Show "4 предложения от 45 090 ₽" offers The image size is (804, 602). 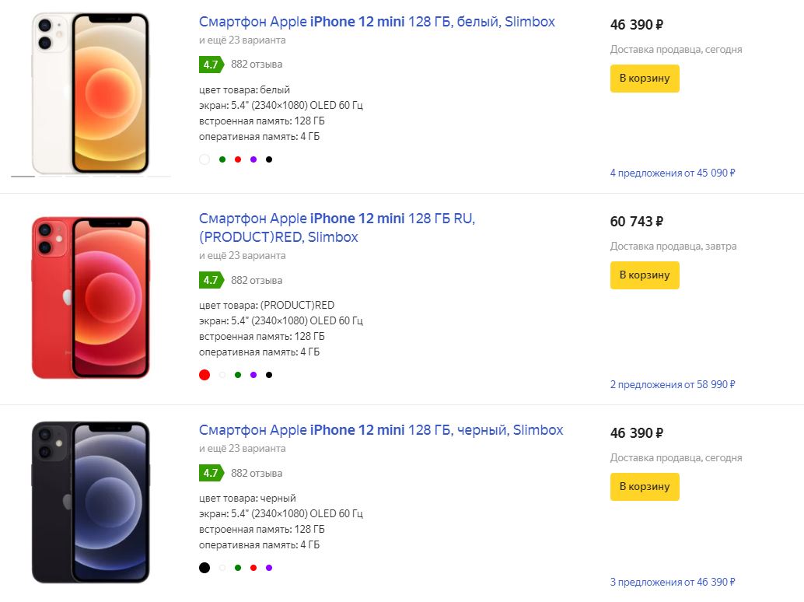(x=673, y=173)
